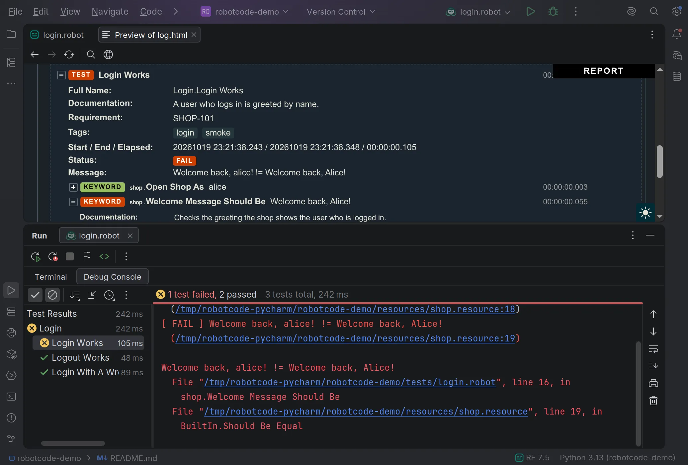Screen dimensions: 688x465
Task: Switch to the Terminal tab
Action: (51, 277)
